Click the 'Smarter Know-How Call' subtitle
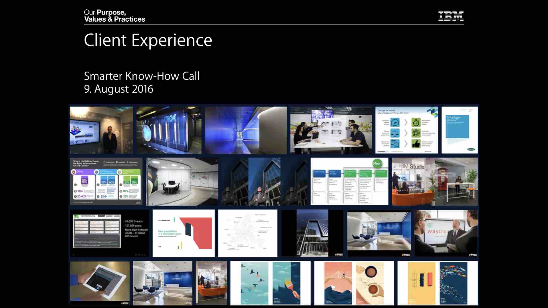548x308 pixels. coord(142,76)
